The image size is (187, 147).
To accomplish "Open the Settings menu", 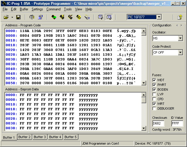I will [x=37, y=9].
